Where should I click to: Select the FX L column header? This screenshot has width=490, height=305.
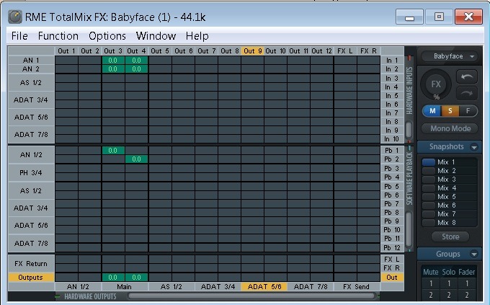(x=345, y=51)
